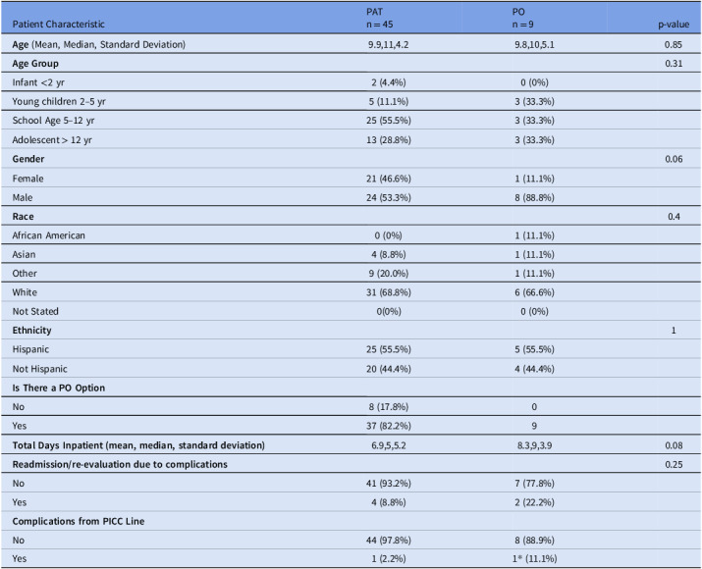Viewport: 702px width, 569px height.
Task: Select the value '8.3,9,3.9'
Action: coord(534,445)
